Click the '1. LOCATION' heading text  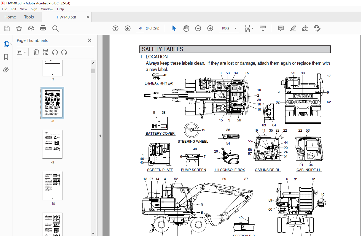coord(154,57)
